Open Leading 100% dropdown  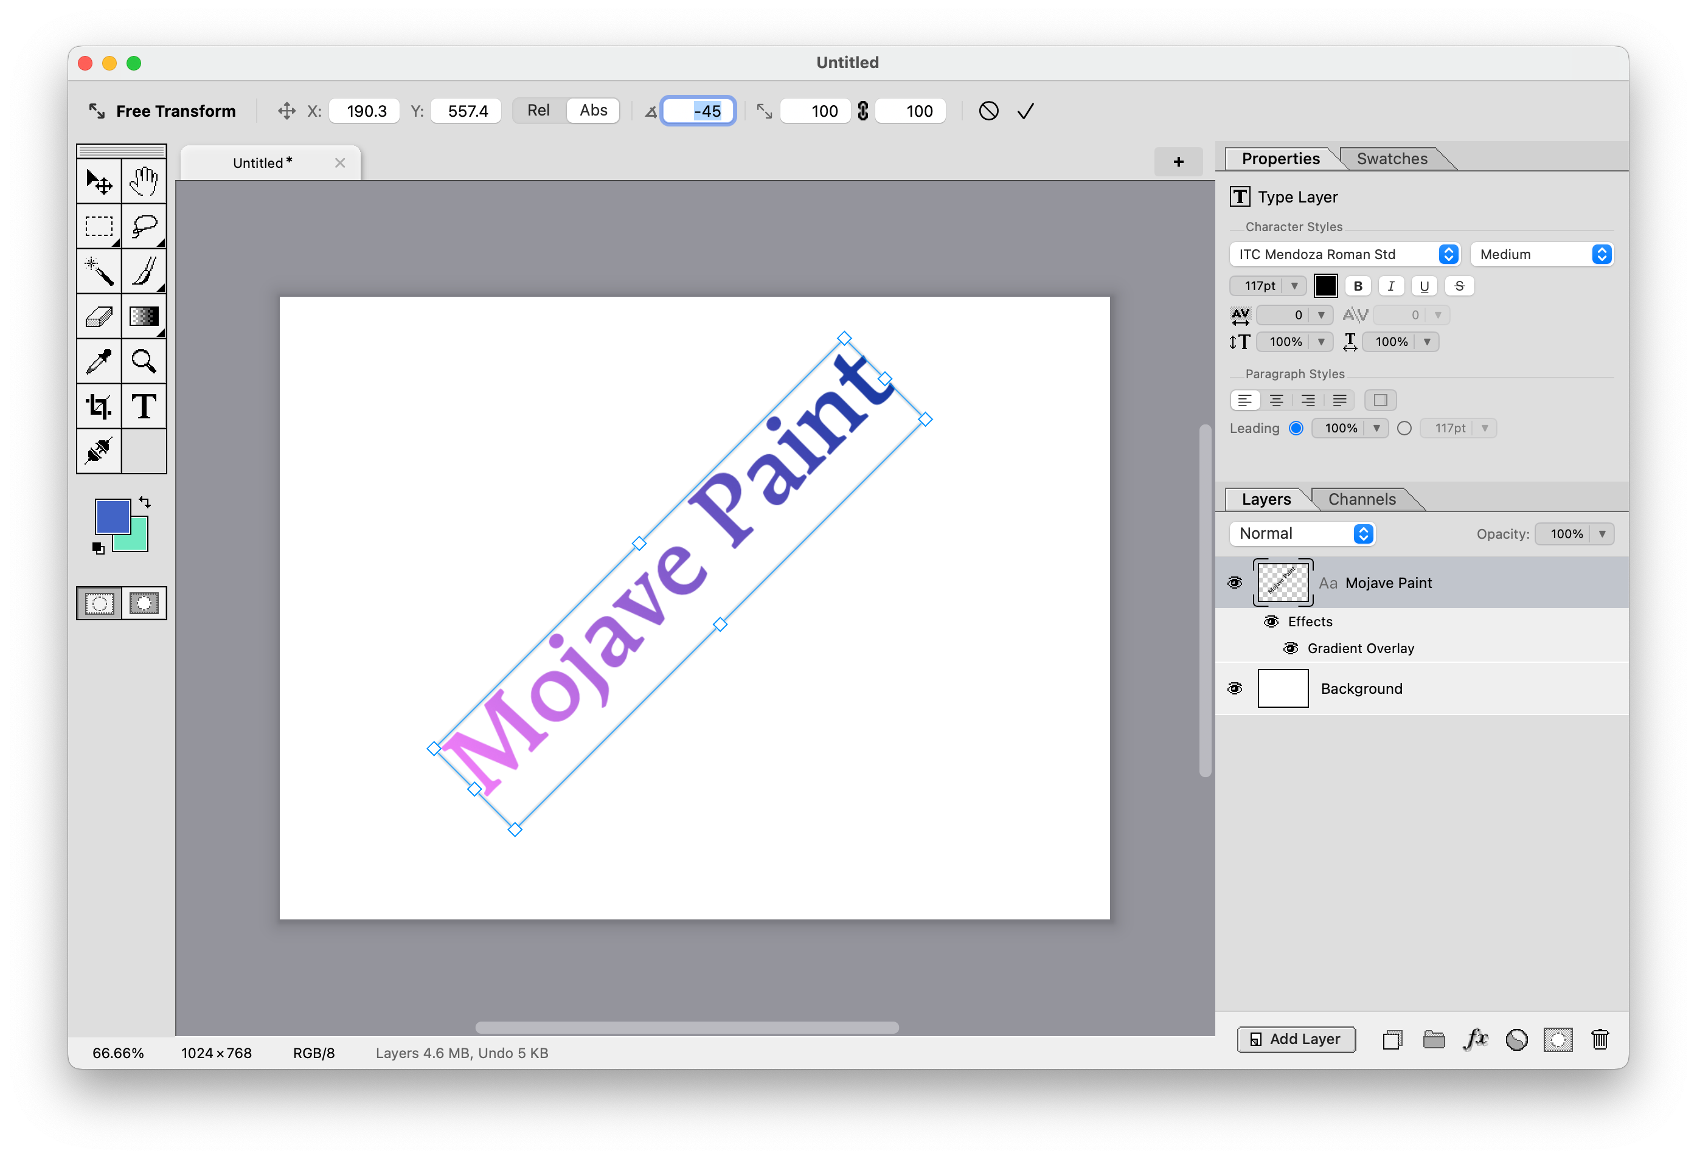[x=1376, y=429]
